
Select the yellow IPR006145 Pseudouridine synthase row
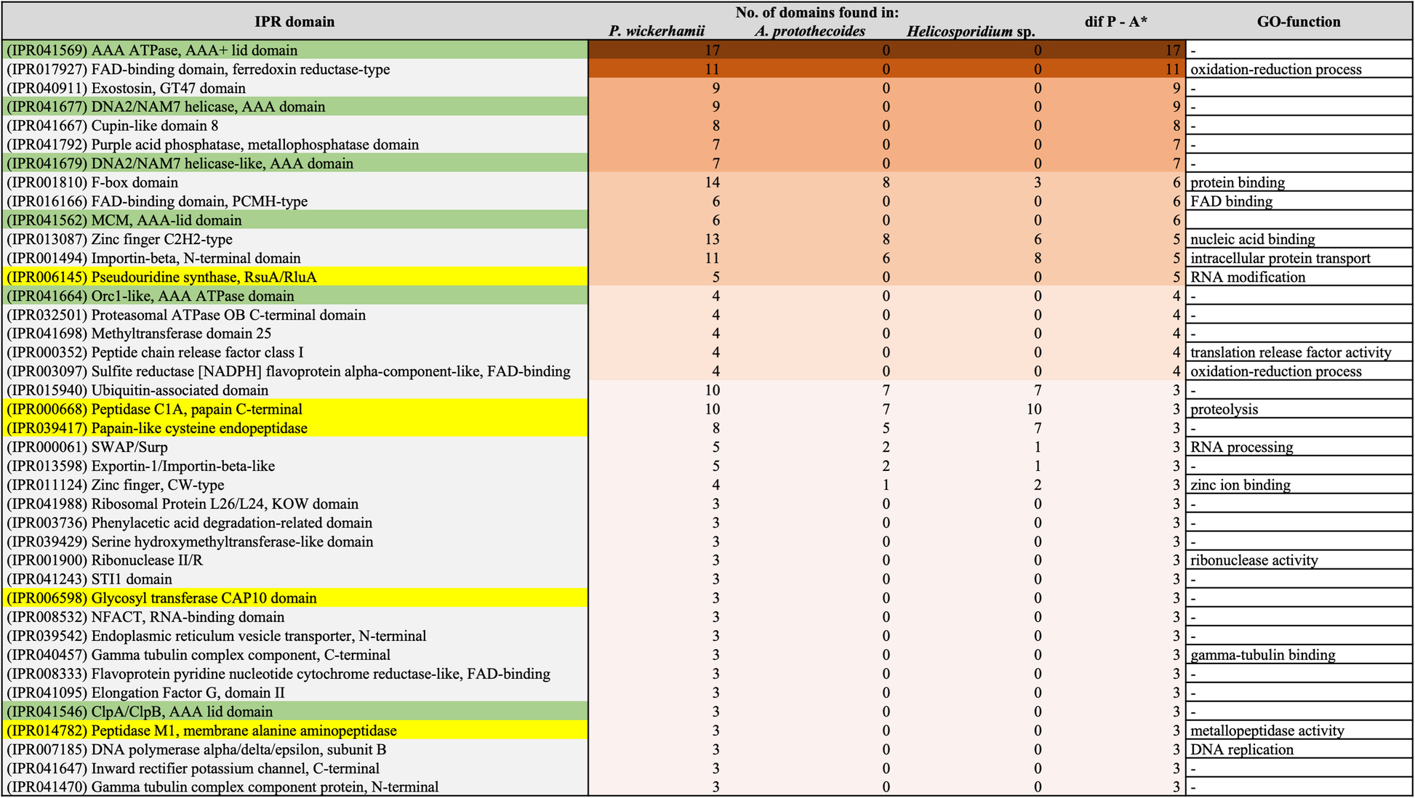[x=295, y=277]
